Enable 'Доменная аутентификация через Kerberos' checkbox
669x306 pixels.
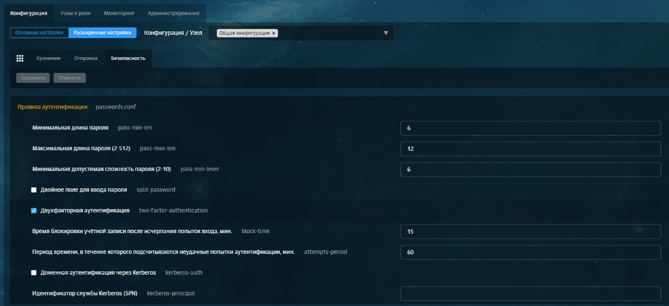point(34,273)
